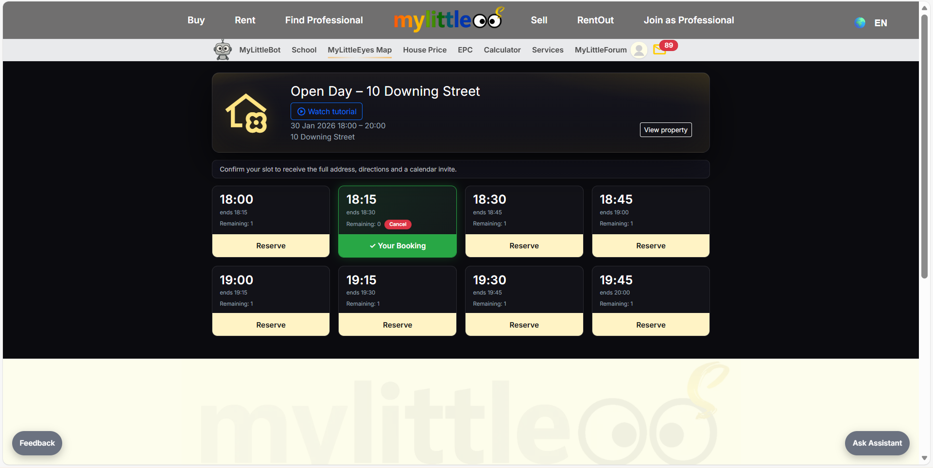Switch to the MyLittleEyes Map tab
Image resolution: width=933 pixels, height=468 pixels.
point(360,50)
